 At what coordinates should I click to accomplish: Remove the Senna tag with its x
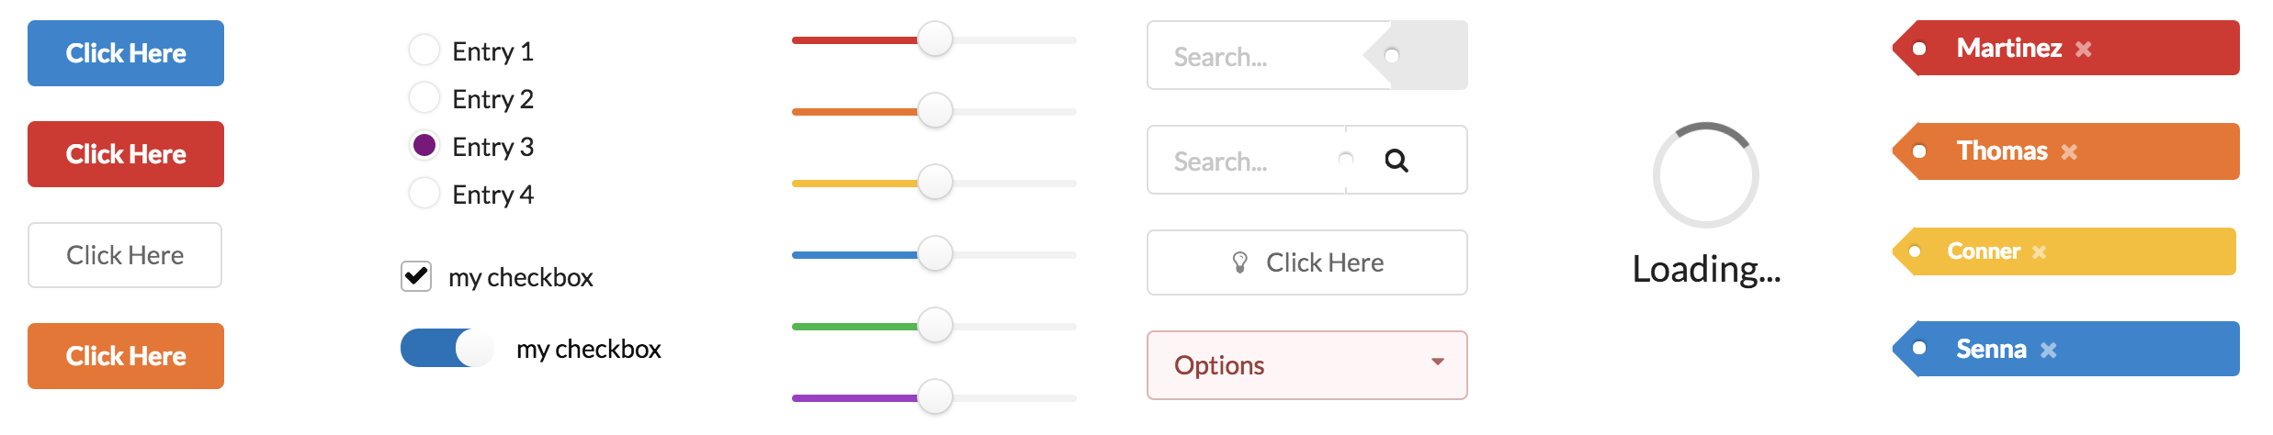tap(2048, 351)
